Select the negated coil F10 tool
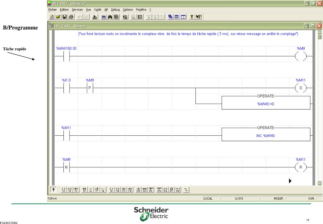This screenshot has width=323, height=224. coord(117,190)
